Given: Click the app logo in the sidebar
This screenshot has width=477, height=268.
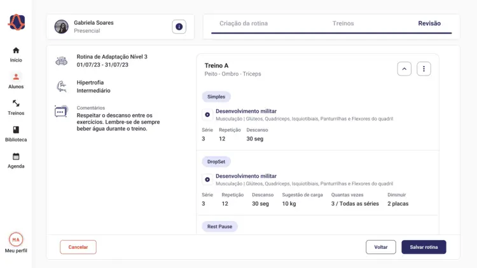Looking at the screenshot, I should click(17, 22).
